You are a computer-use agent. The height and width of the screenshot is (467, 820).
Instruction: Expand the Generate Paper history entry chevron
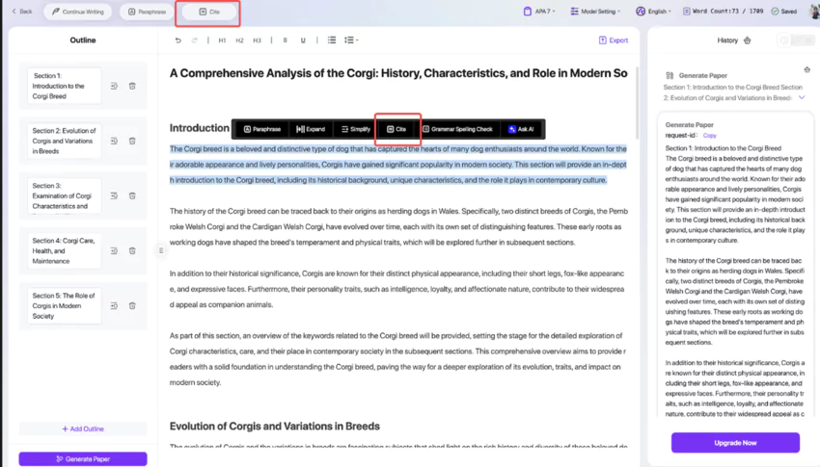pos(802,97)
